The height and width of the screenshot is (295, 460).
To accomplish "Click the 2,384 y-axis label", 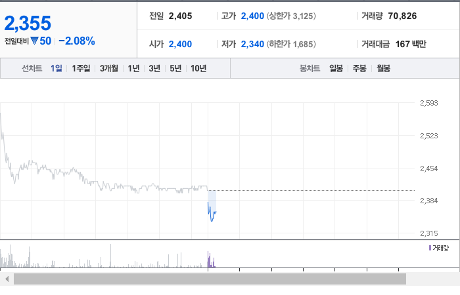I will pos(429,201).
